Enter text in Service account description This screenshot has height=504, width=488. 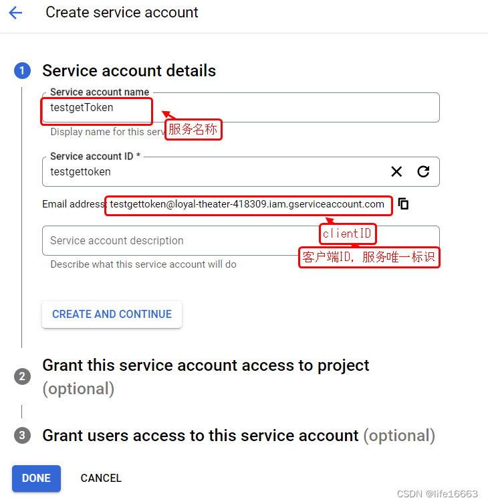coord(241,240)
